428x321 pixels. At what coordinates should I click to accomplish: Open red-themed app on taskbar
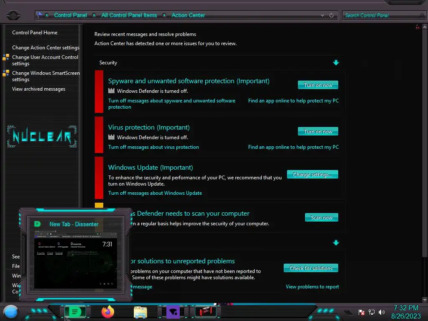(206, 311)
